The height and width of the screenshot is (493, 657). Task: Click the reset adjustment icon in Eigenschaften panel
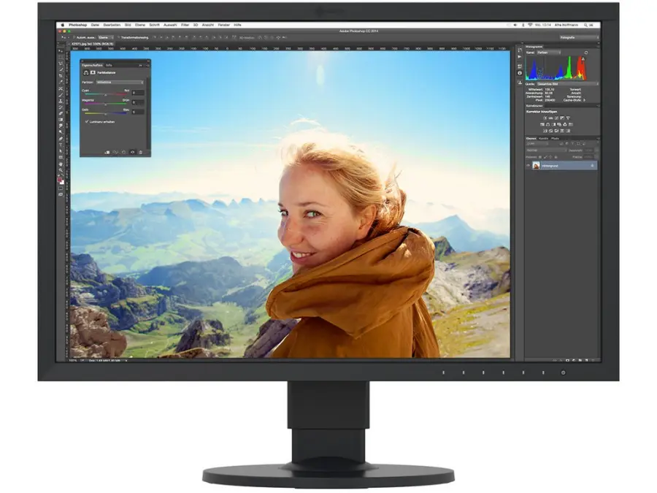[124, 152]
